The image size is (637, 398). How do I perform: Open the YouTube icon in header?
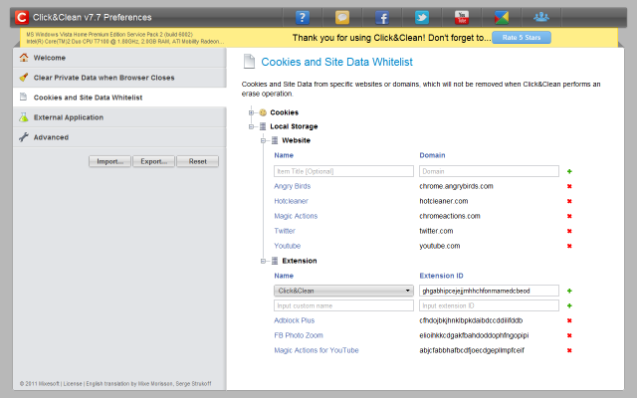click(x=462, y=18)
